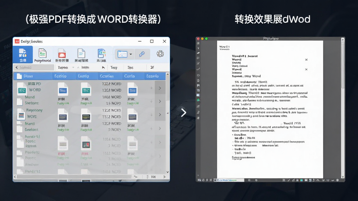Select the Mifm option in the filter bar
The height and width of the screenshot is (201, 358).
click(x=85, y=67)
